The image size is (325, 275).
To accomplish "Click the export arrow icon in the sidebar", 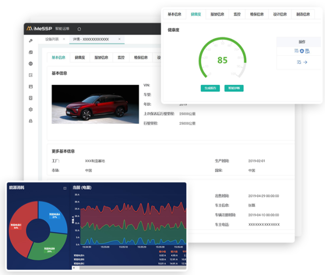I will point(31,75).
